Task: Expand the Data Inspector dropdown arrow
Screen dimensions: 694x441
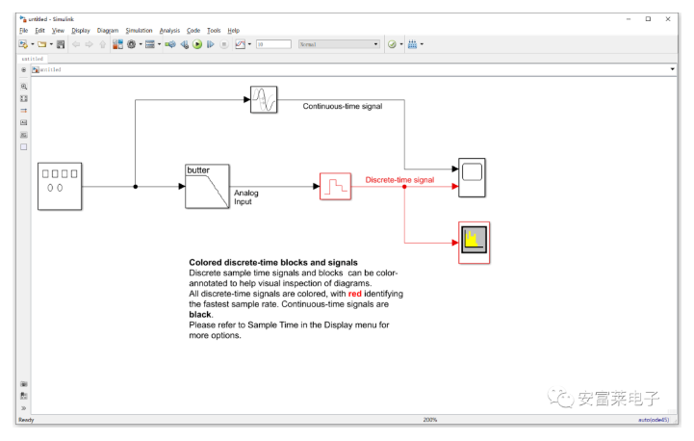Action: pyautogui.click(x=249, y=44)
